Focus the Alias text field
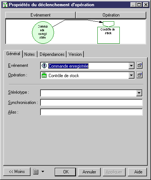This screenshot has height=180, width=151. [x=91, y=112]
